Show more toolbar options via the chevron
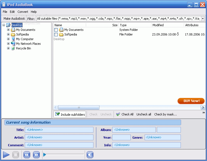This screenshot has width=207, height=161. (203, 113)
